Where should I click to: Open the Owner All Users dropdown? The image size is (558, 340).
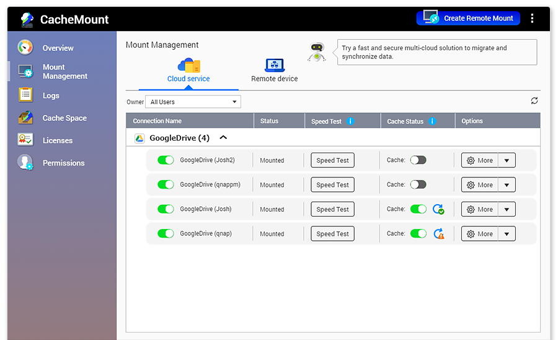(x=193, y=102)
